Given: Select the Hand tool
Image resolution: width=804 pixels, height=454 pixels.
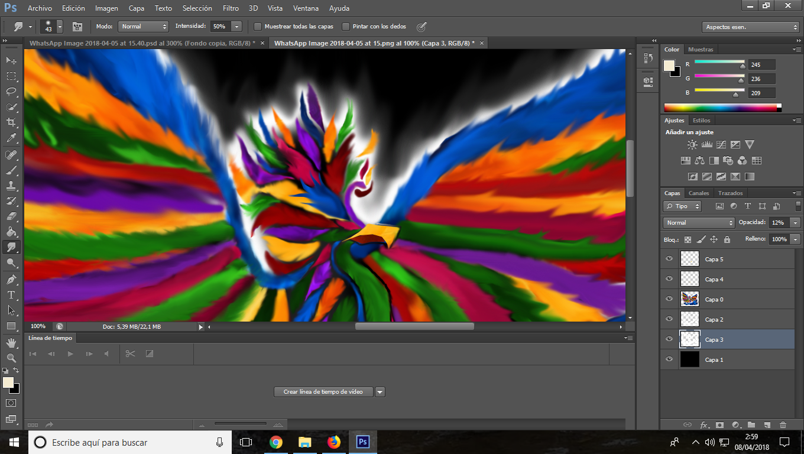Looking at the screenshot, I should (x=11, y=343).
